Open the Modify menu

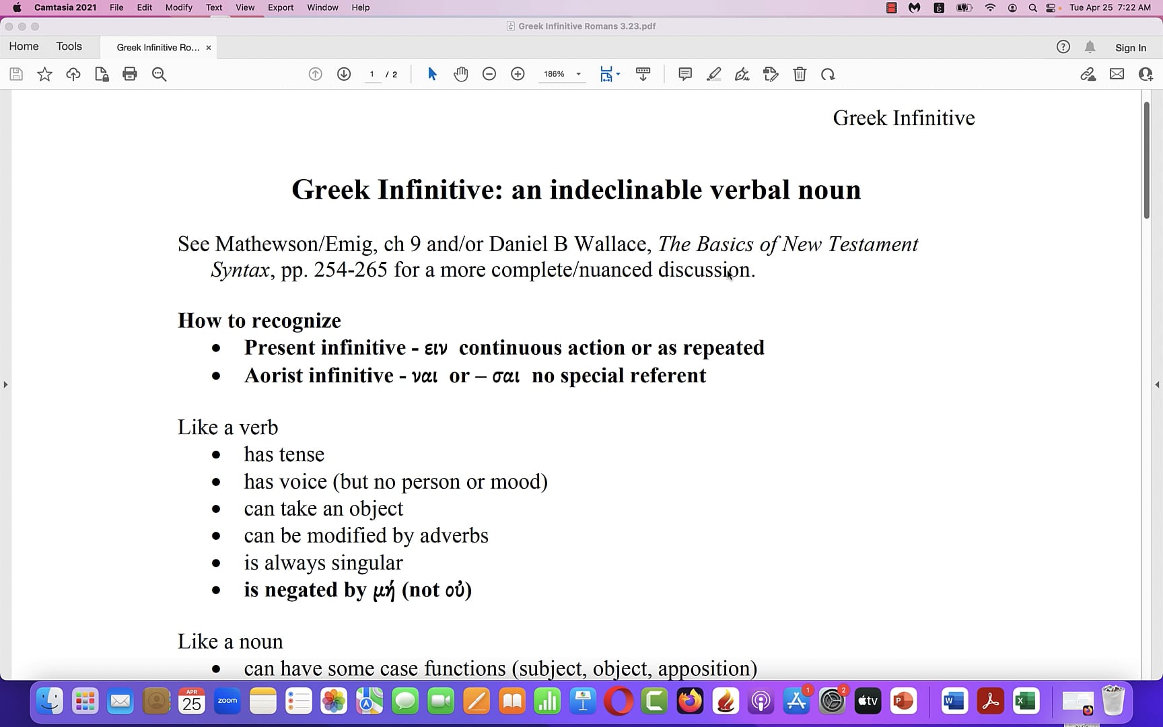(178, 7)
